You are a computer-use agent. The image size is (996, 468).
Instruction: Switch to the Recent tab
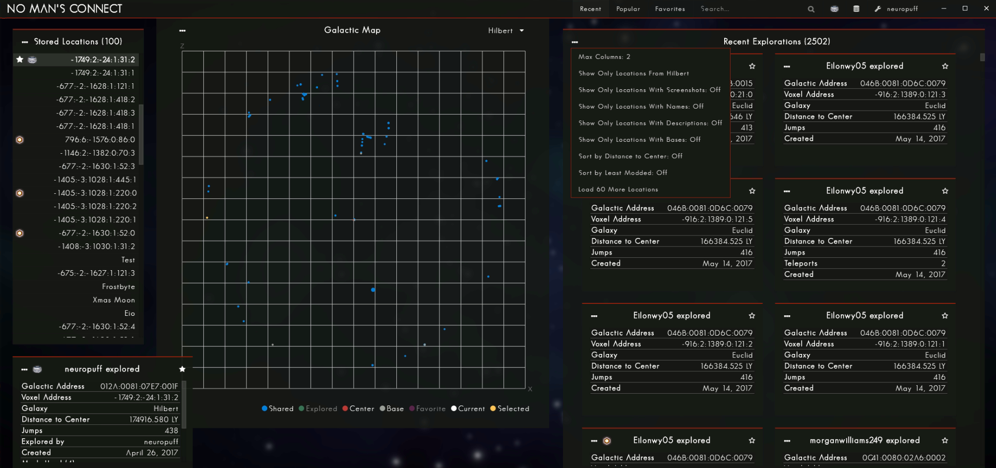pos(590,9)
